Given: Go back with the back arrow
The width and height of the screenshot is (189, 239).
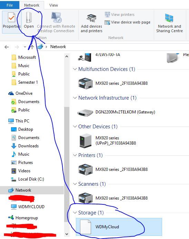Looking at the screenshot, I should pyautogui.click(x=7, y=47).
